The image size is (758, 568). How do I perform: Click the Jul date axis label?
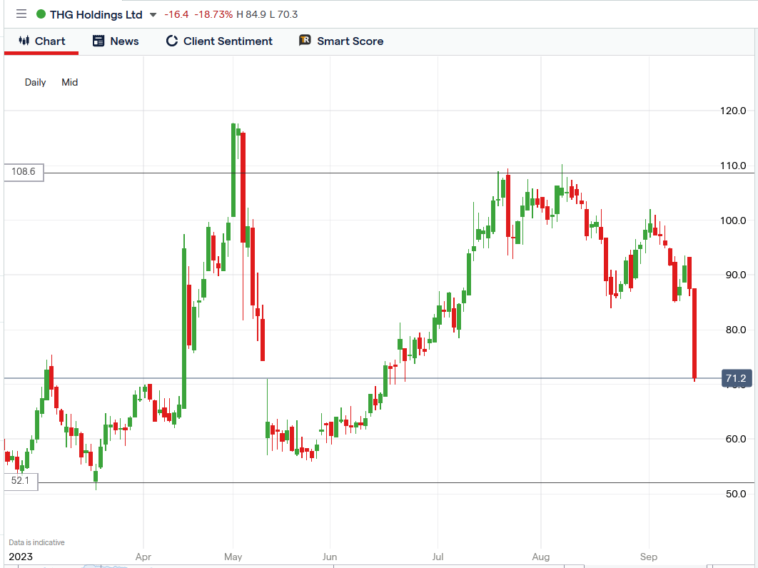tap(438, 557)
